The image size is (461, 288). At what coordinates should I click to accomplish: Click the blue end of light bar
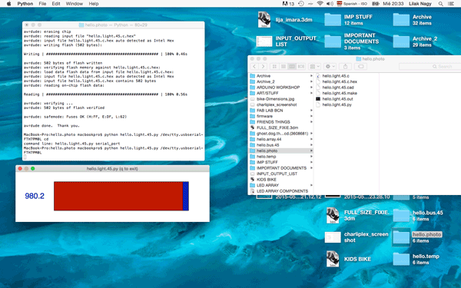pyautogui.click(x=186, y=196)
